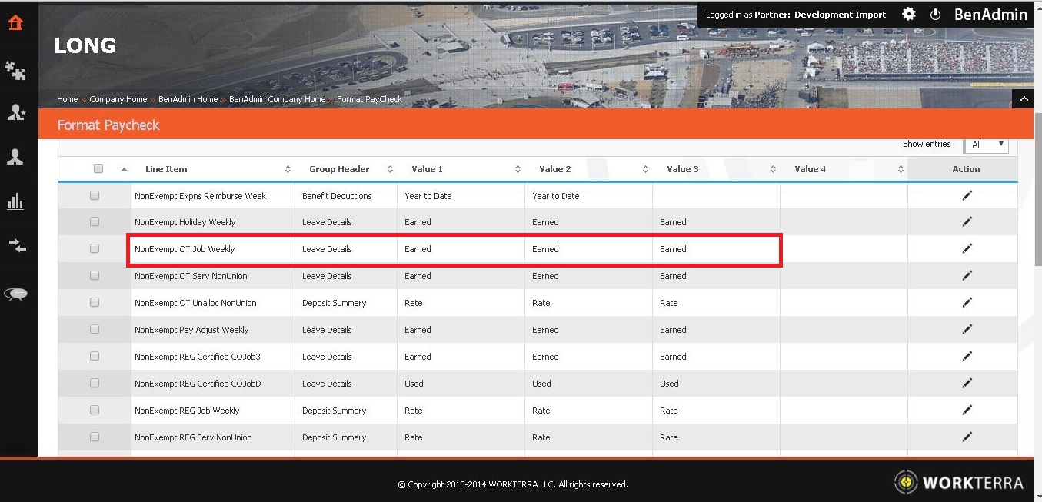Go to Home breadcrumb
The height and width of the screenshot is (502, 1042).
click(x=67, y=99)
